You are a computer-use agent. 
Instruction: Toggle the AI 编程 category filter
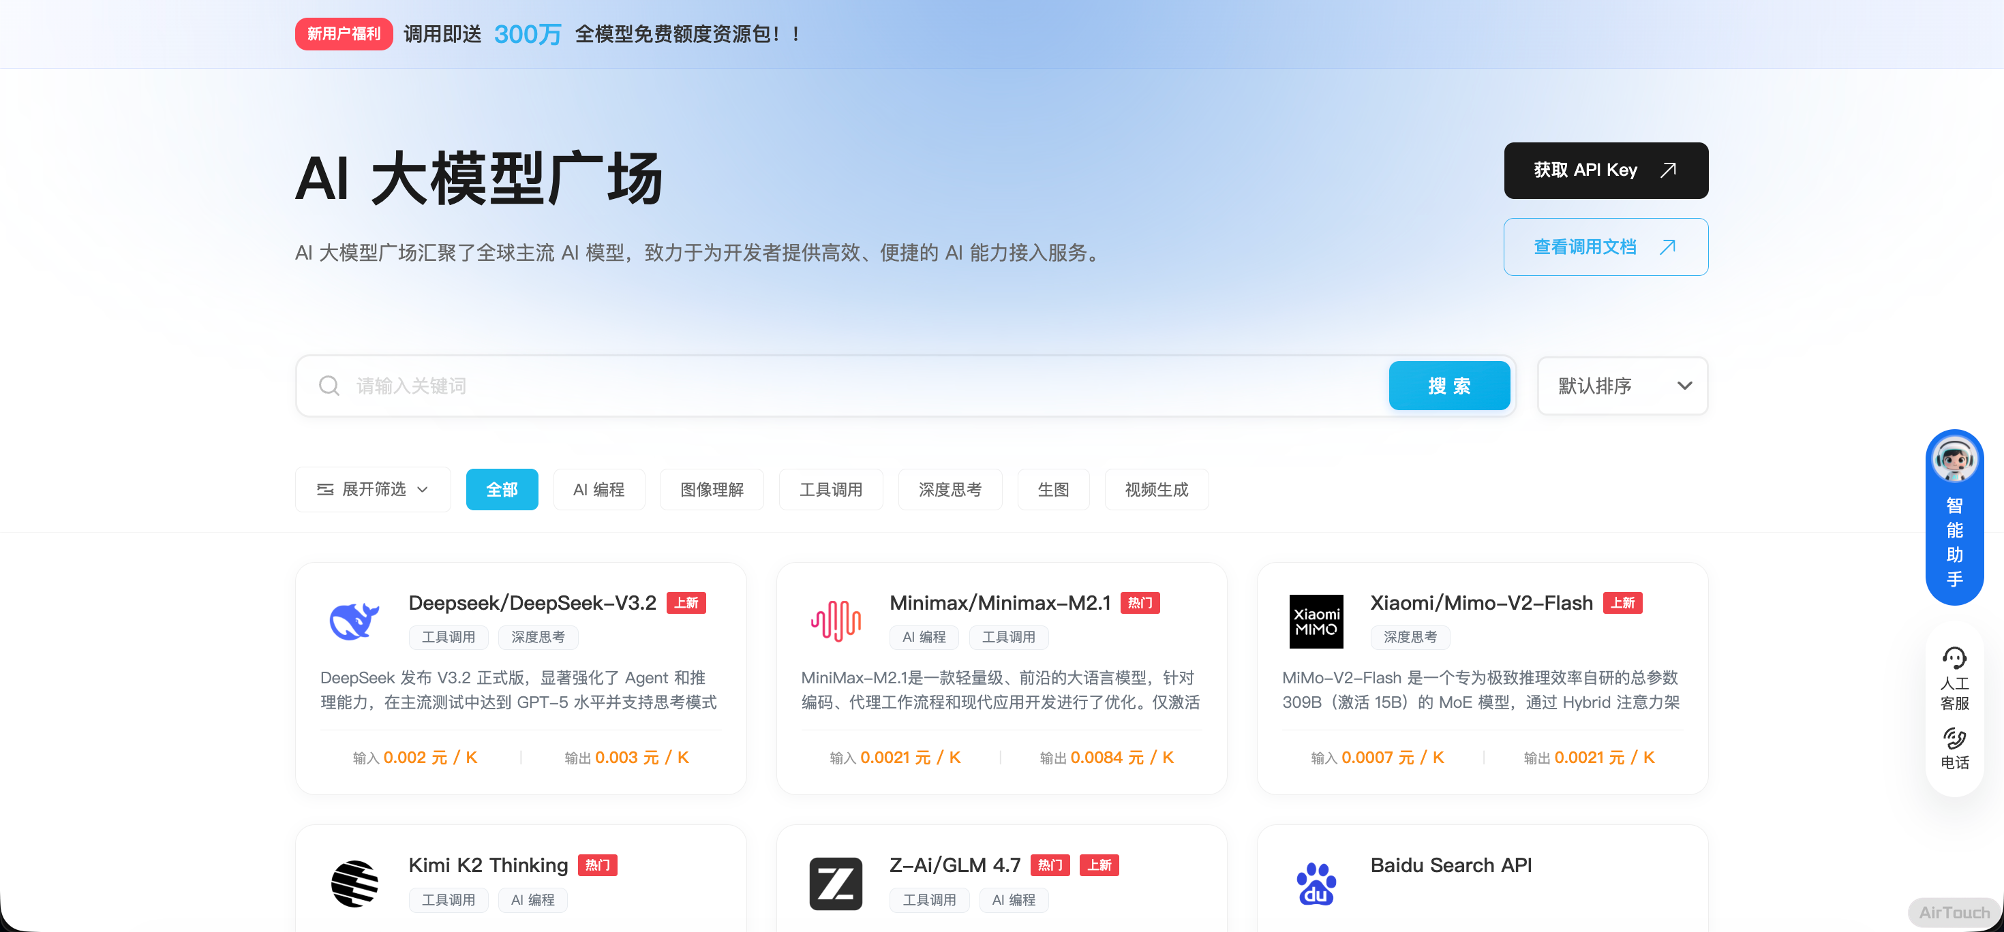tap(598, 490)
